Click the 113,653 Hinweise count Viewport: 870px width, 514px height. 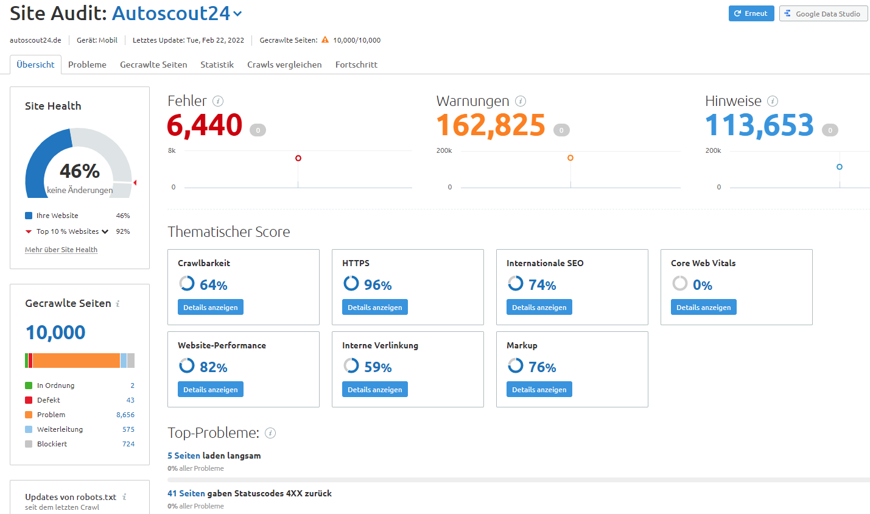click(759, 125)
